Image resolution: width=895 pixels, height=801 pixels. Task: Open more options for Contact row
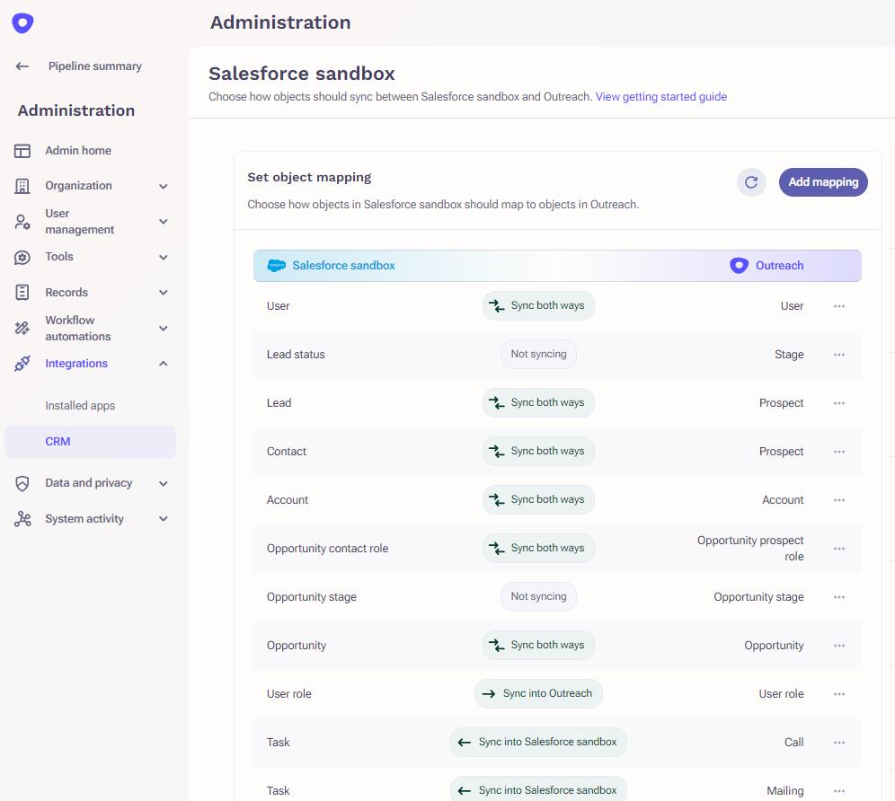[x=839, y=452]
